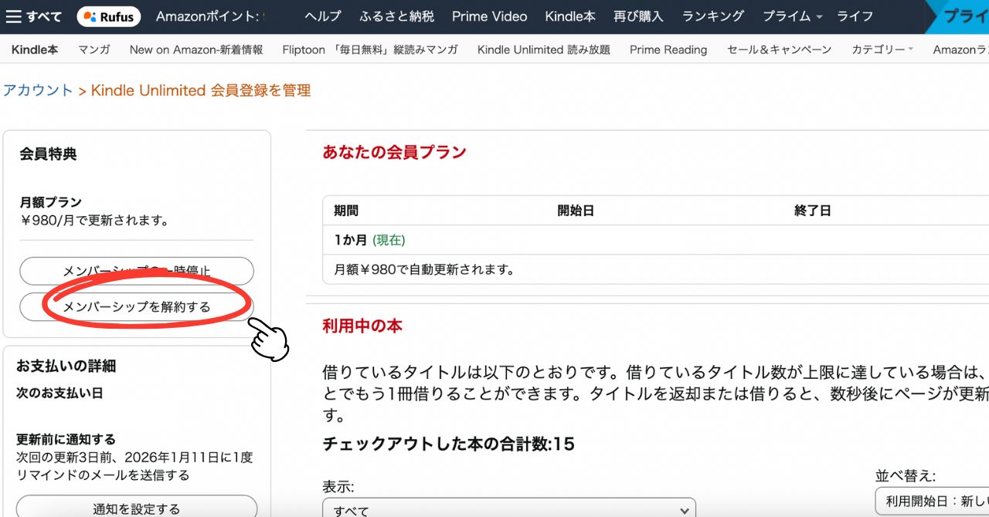Expand the 表示 すべて dropdown

tap(508, 509)
